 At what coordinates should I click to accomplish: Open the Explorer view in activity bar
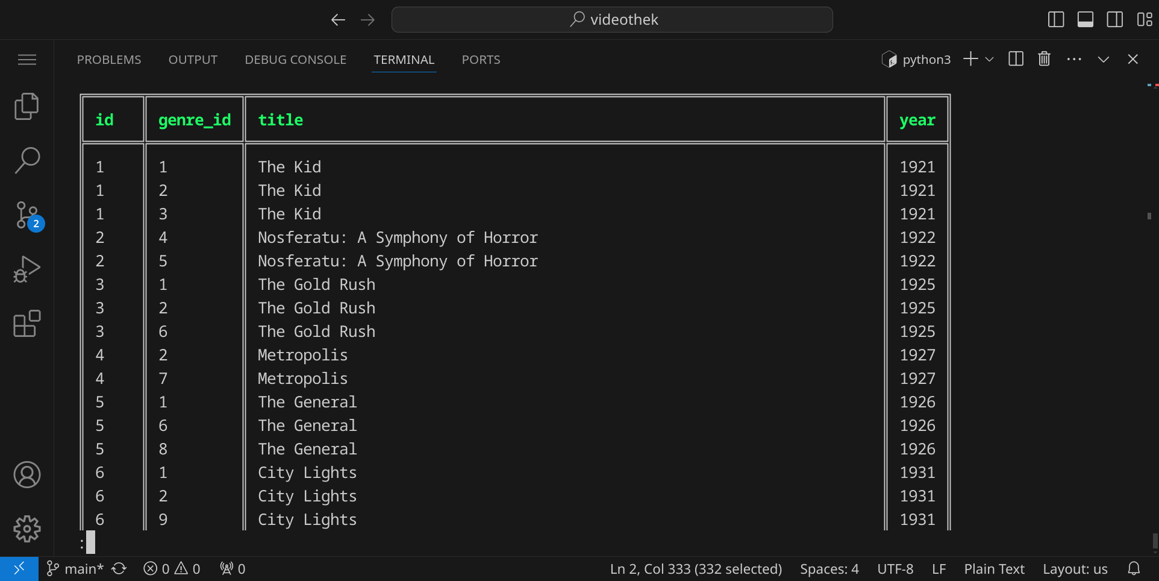(x=27, y=107)
